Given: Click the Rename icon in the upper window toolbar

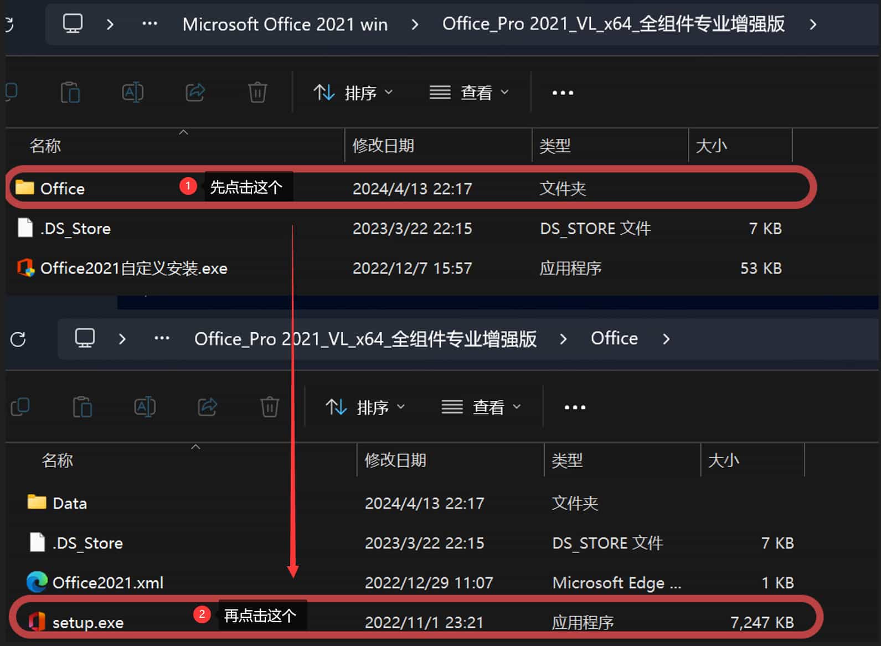Looking at the screenshot, I should pos(133,92).
